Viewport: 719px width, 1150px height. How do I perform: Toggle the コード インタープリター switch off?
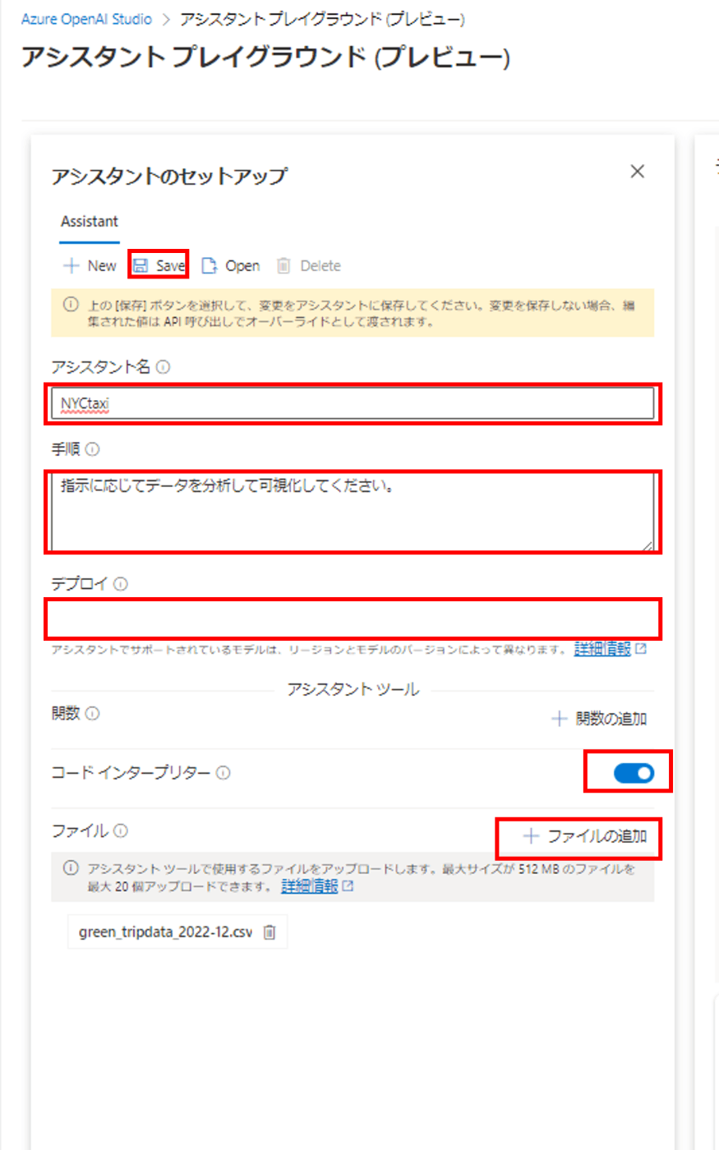[x=634, y=773]
